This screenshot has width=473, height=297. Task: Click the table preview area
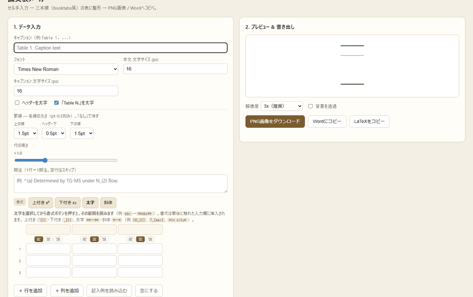(352, 66)
